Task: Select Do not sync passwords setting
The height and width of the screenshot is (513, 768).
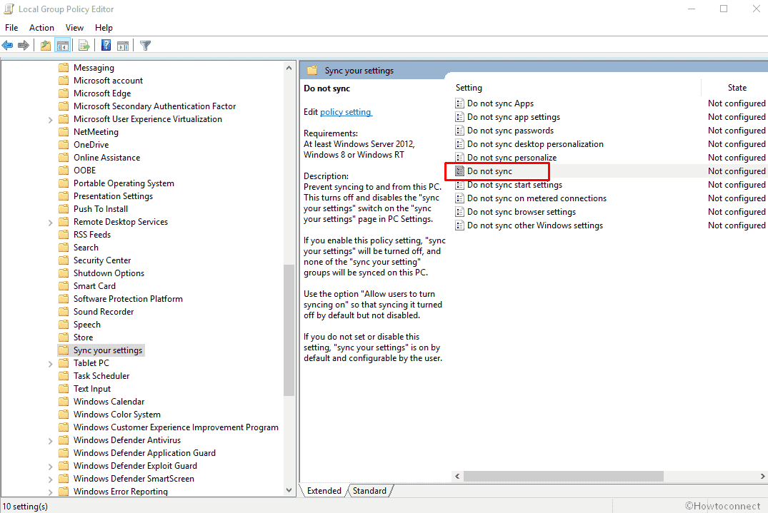Action: tap(512, 130)
